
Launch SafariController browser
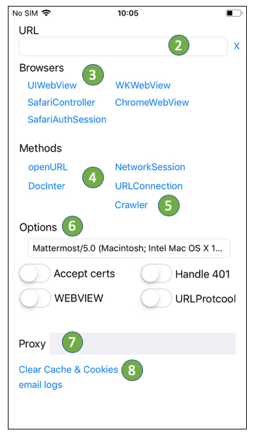61,103
